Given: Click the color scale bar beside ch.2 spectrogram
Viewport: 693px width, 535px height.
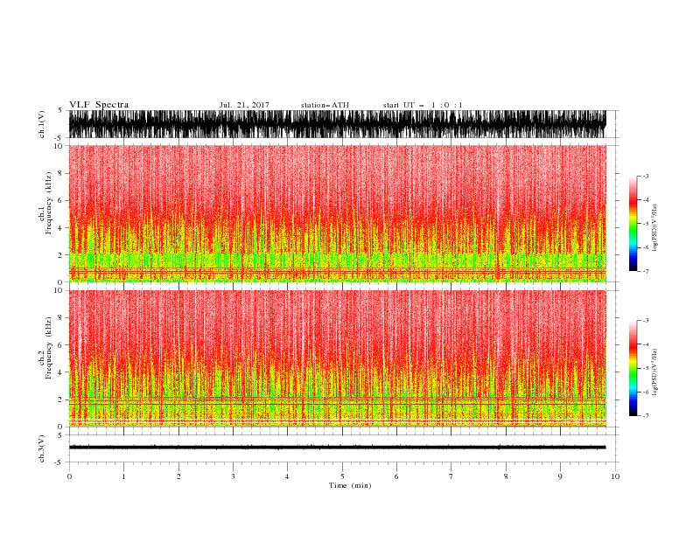Looking at the screenshot, I should [x=633, y=368].
